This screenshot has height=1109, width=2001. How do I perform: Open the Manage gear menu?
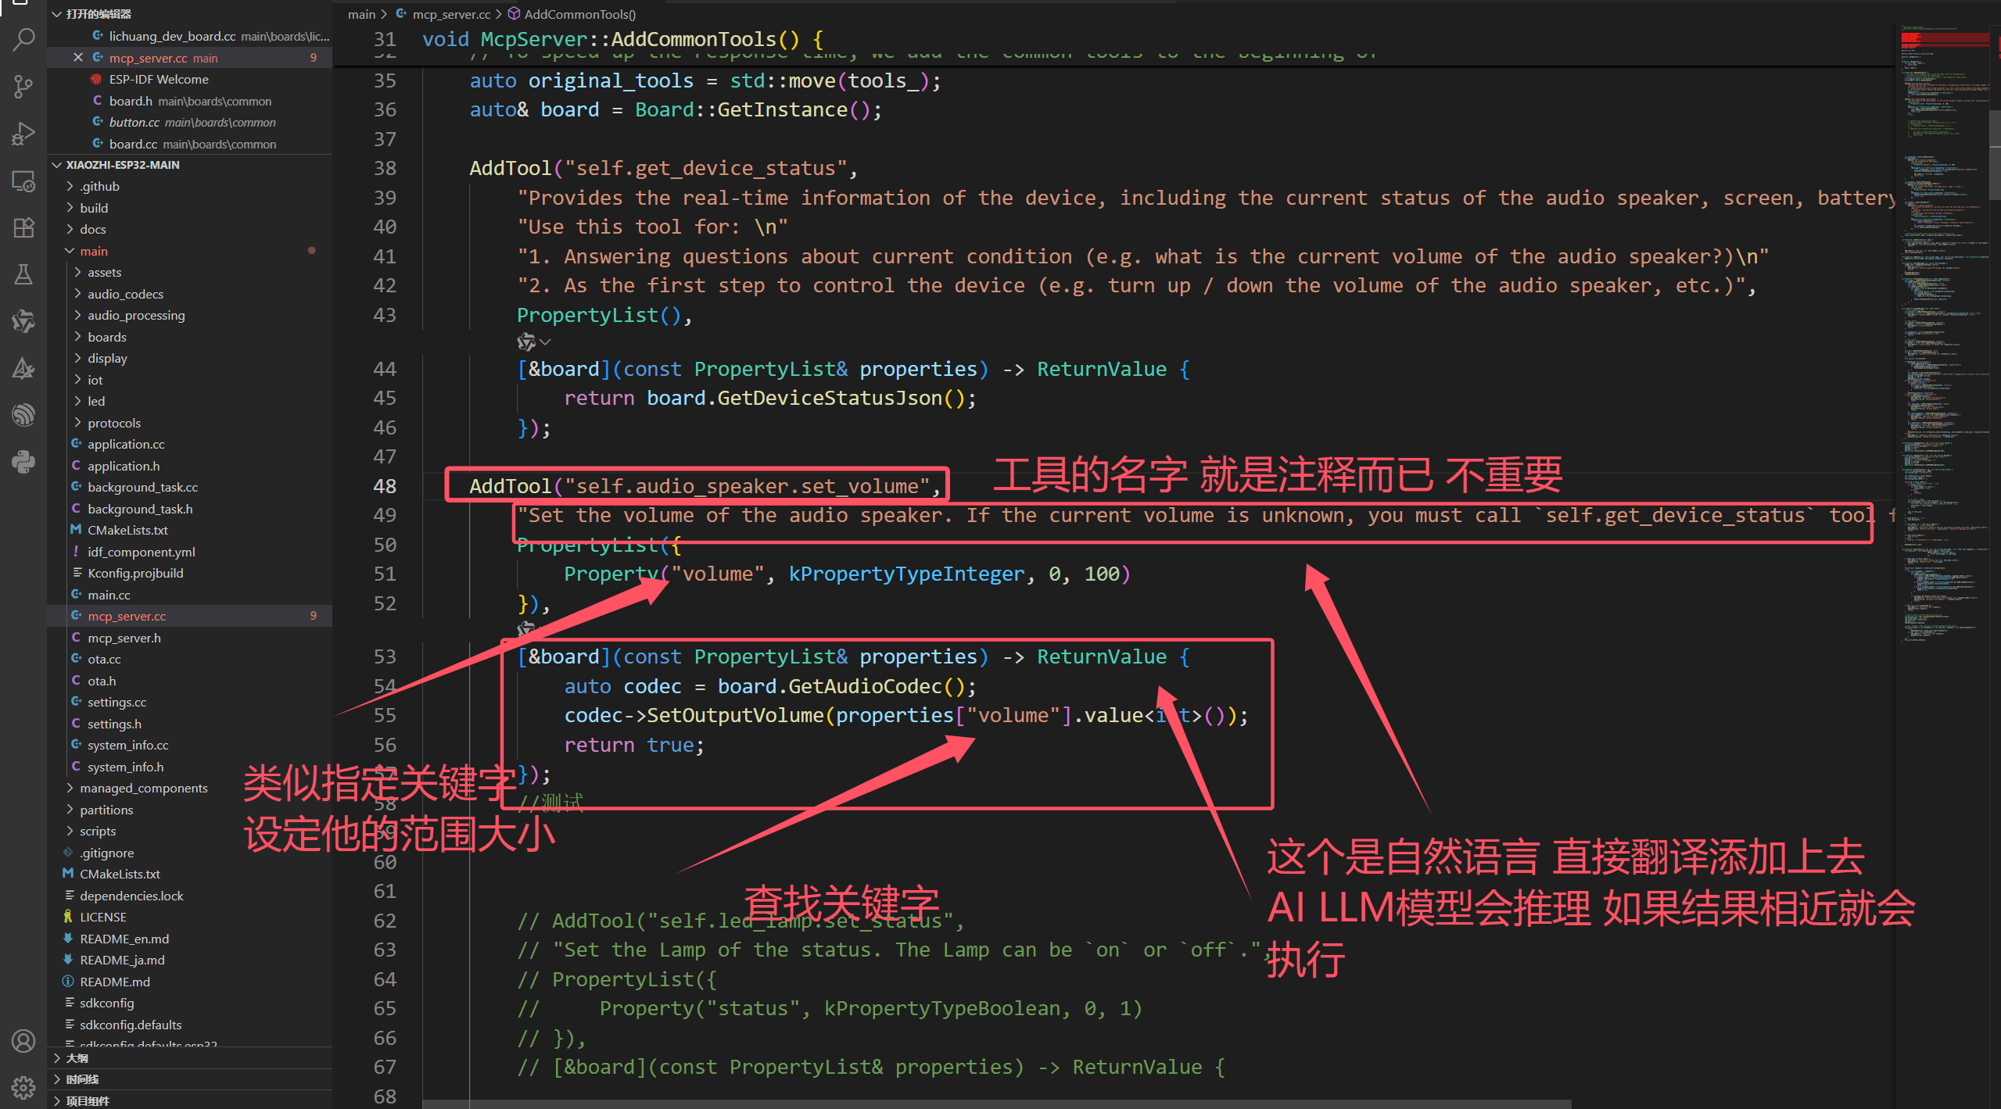click(x=23, y=1087)
